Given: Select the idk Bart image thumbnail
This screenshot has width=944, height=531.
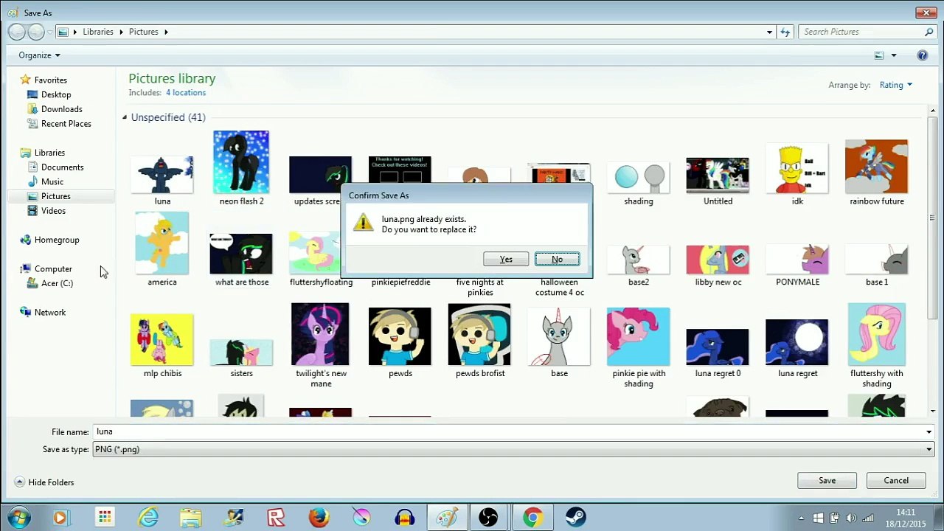Looking at the screenshot, I should tap(797, 168).
